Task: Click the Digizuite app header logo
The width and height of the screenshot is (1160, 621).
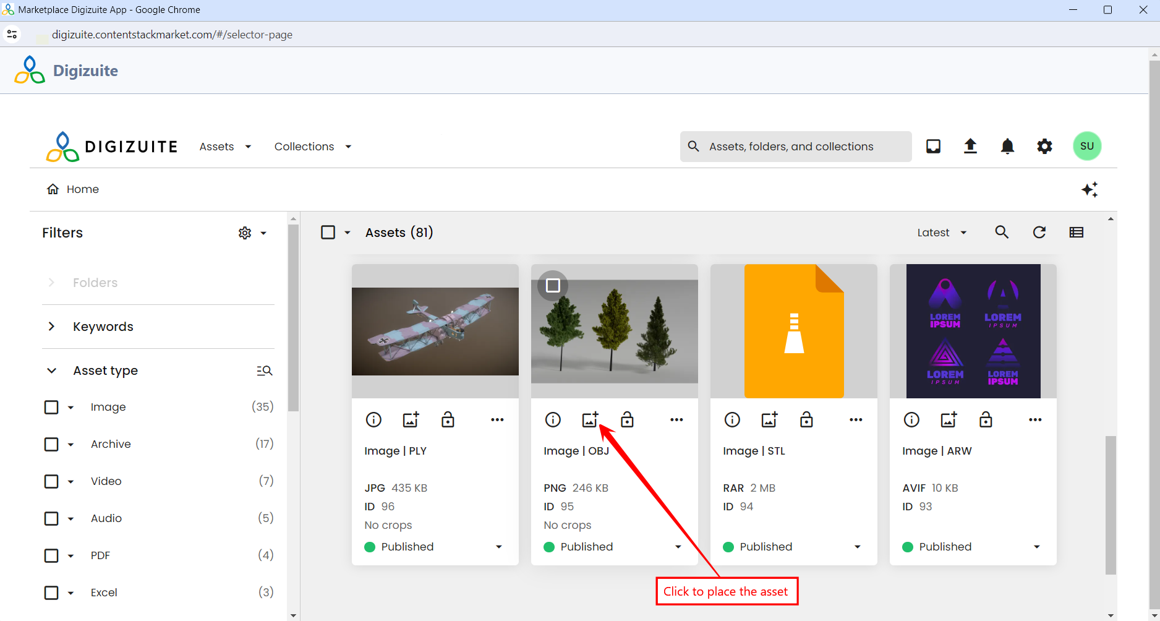Action: pos(66,70)
